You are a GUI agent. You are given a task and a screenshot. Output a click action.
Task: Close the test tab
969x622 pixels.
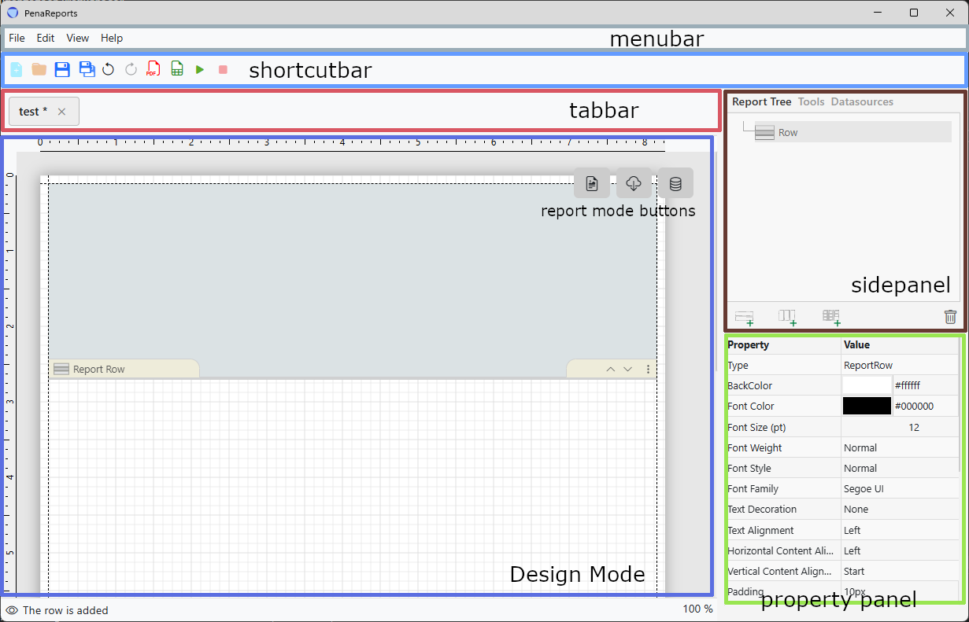64,111
